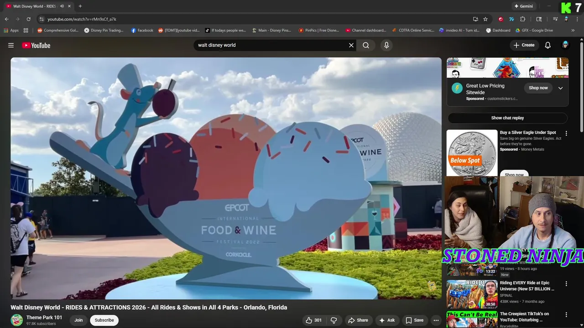Open the 7TV extension icon
The height and width of the screenshot is (328, 584).
pos(511,19)
